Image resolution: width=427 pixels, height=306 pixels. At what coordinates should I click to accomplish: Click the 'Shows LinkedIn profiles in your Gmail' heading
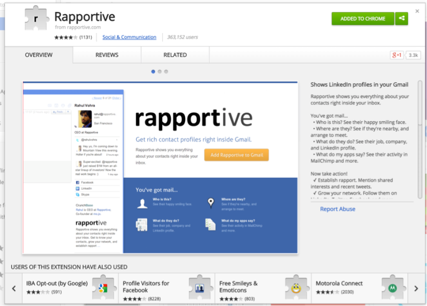pyautogui.click(x=359, y=84)
